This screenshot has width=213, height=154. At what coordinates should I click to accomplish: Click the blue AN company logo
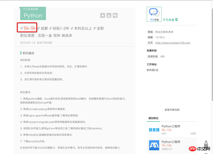[154, 145]
